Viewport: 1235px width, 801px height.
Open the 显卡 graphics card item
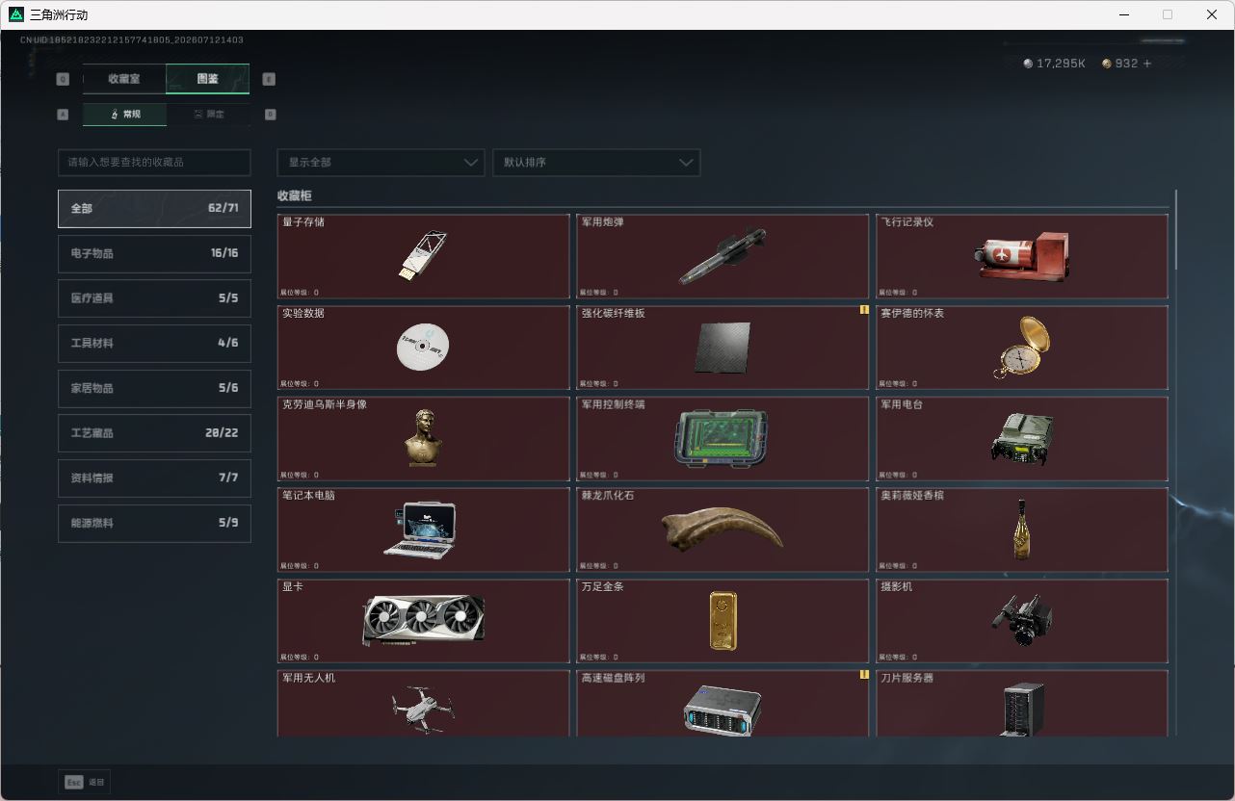(423, 621)
